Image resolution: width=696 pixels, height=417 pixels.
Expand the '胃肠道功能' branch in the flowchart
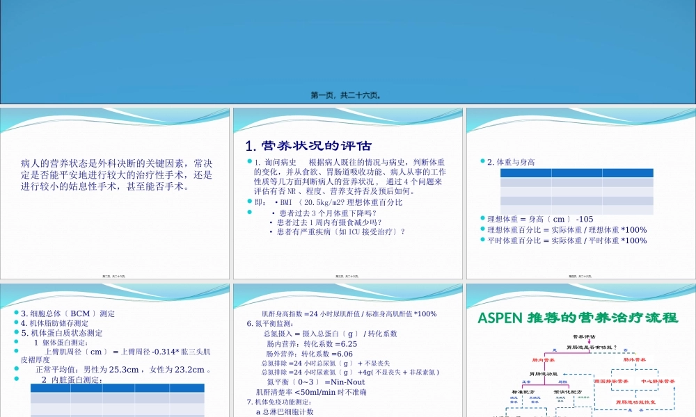click(544, 373)
